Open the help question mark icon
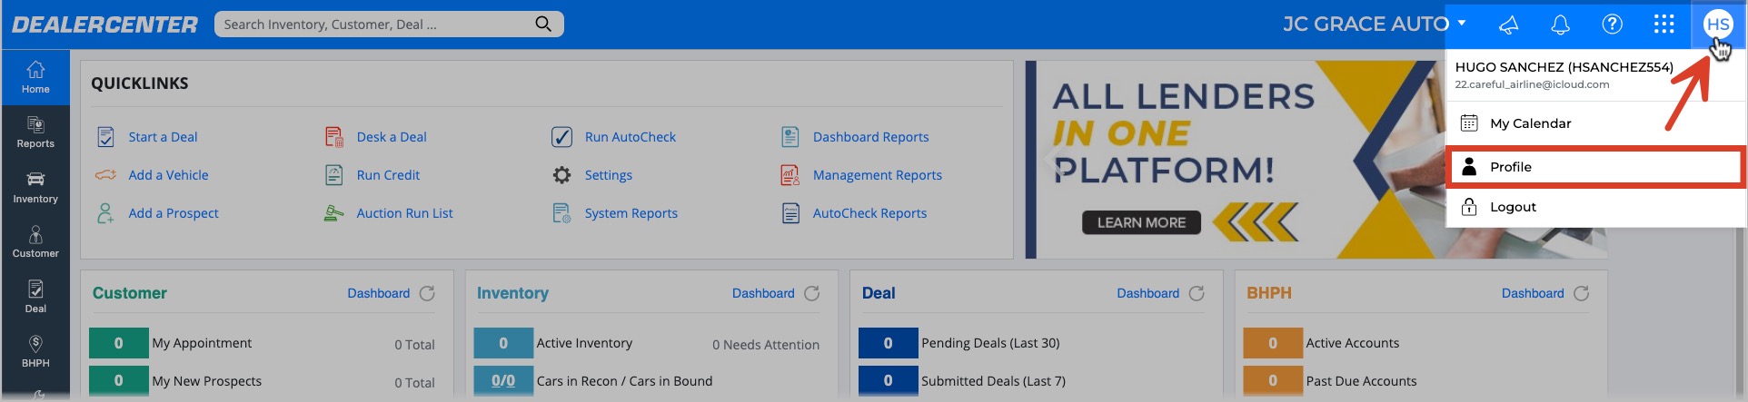Image resolution: width=1748 pixels, height=402 pixels. [x=1612, y=24]
